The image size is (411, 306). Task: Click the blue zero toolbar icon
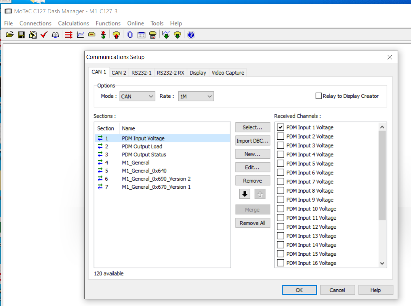130,35
